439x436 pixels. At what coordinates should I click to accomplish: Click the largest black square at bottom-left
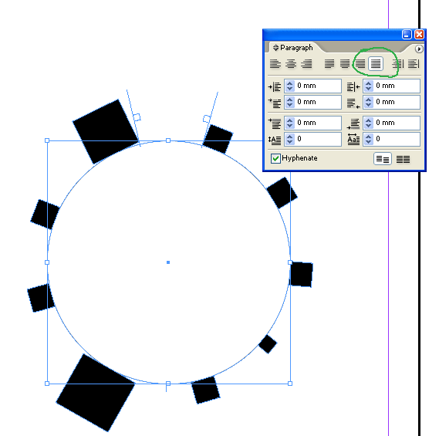tap(96, 393)
